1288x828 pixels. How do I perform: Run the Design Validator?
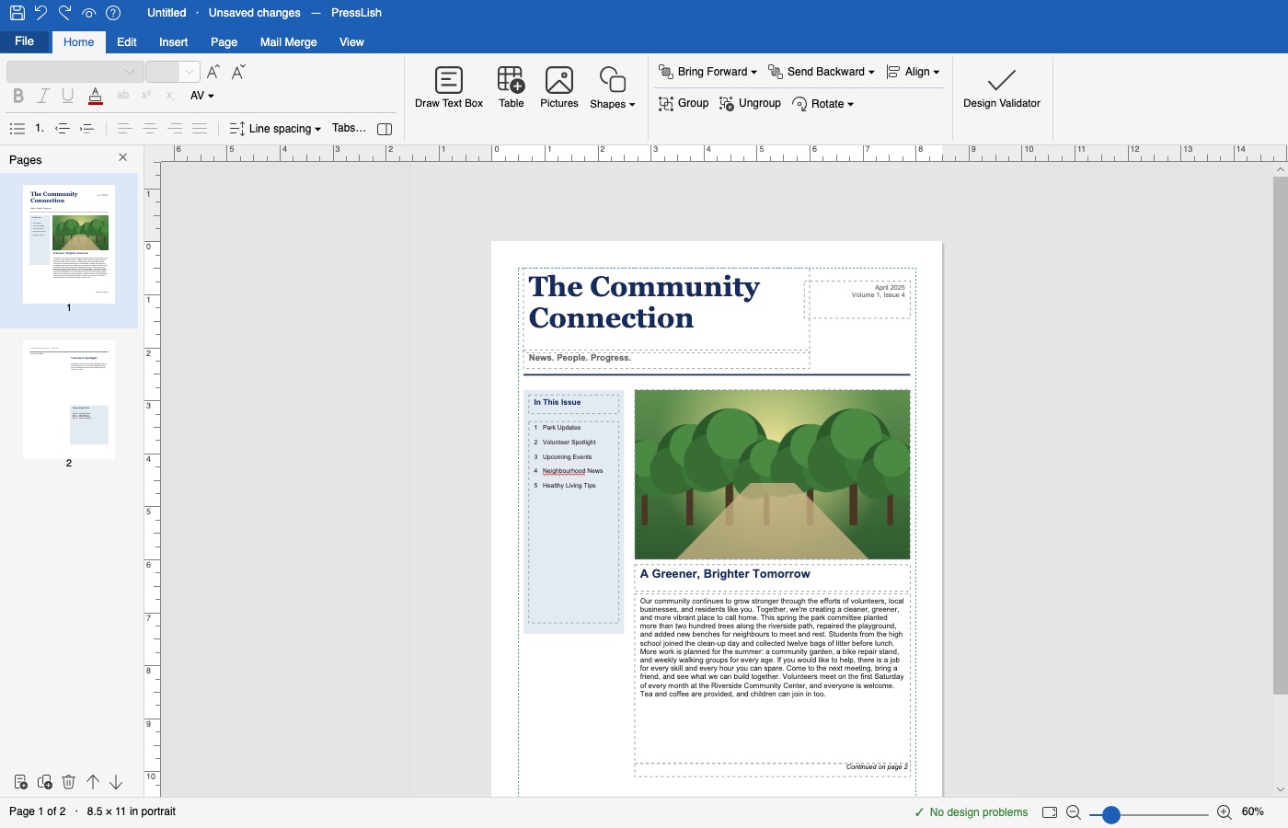(x=1001, y=87)
